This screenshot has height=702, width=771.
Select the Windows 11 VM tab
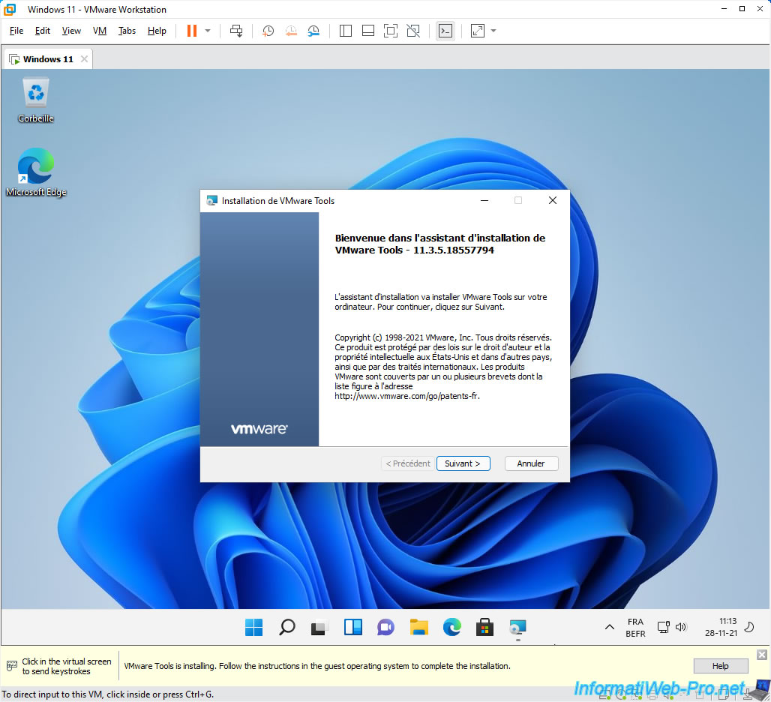[x=48, y=59]
